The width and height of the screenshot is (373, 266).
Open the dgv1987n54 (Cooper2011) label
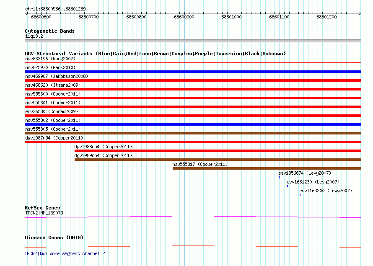tap(54, 138)
